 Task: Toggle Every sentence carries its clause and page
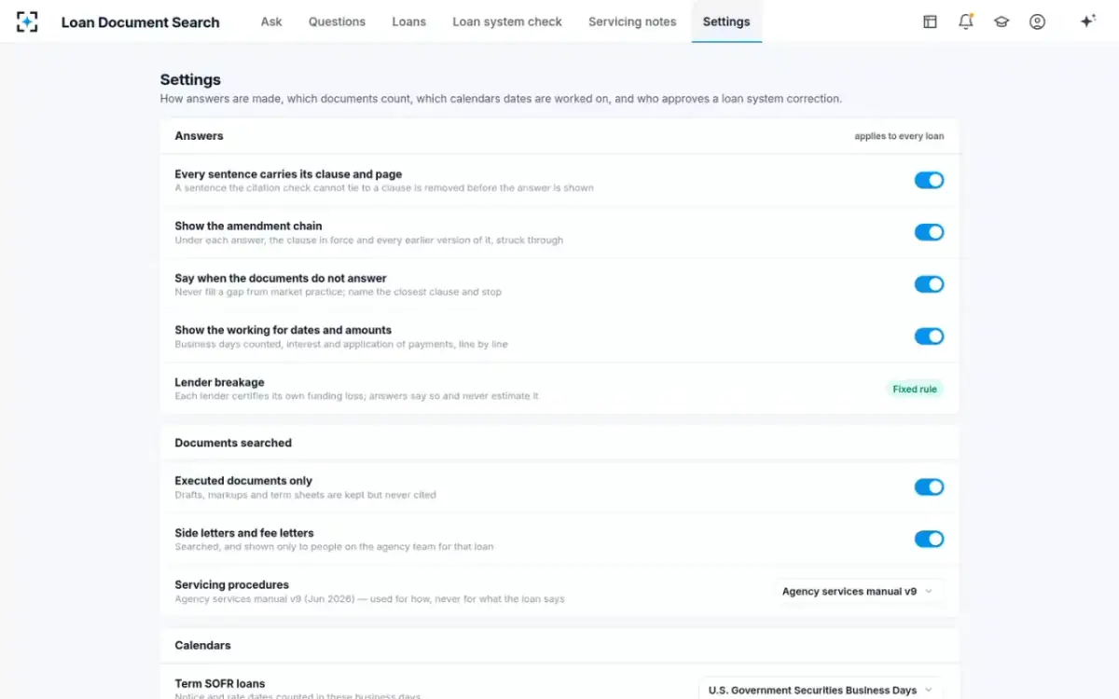click(x=929, y=180)
